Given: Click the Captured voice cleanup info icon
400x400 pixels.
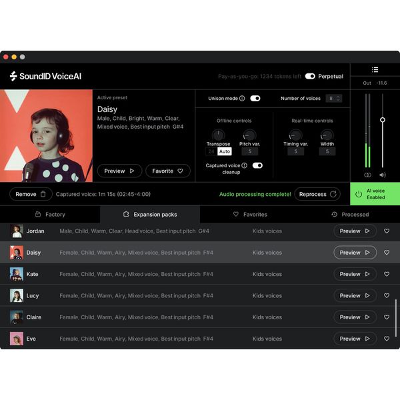Looking at the screenshot, I should pyautogui.click(x=244, y=165).
